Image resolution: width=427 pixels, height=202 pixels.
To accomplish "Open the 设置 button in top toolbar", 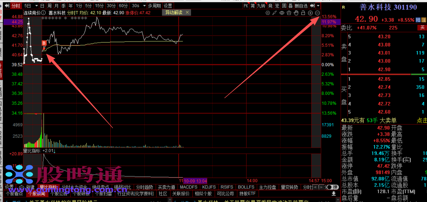I will pyautogui.click(x=168, y=6).
